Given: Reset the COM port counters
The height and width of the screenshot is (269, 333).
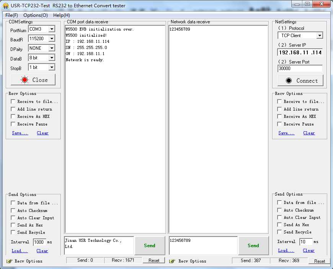Looking at the screenshot, I should tap(154, 261).
